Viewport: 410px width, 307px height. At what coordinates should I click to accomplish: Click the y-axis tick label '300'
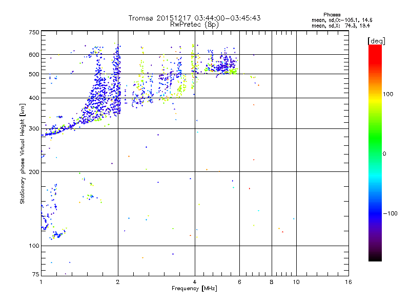pyautogui.click(x=34, y=129)
